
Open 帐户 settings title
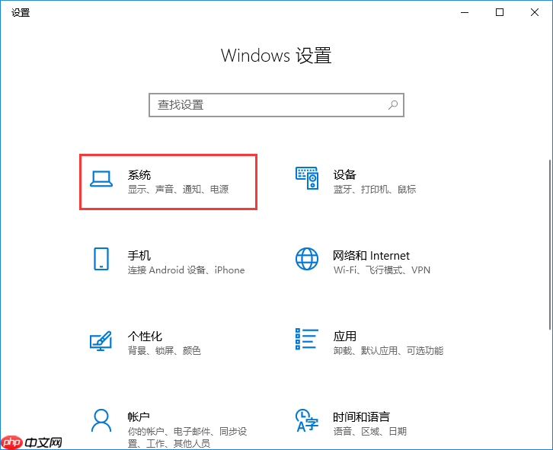coord(139,416)
